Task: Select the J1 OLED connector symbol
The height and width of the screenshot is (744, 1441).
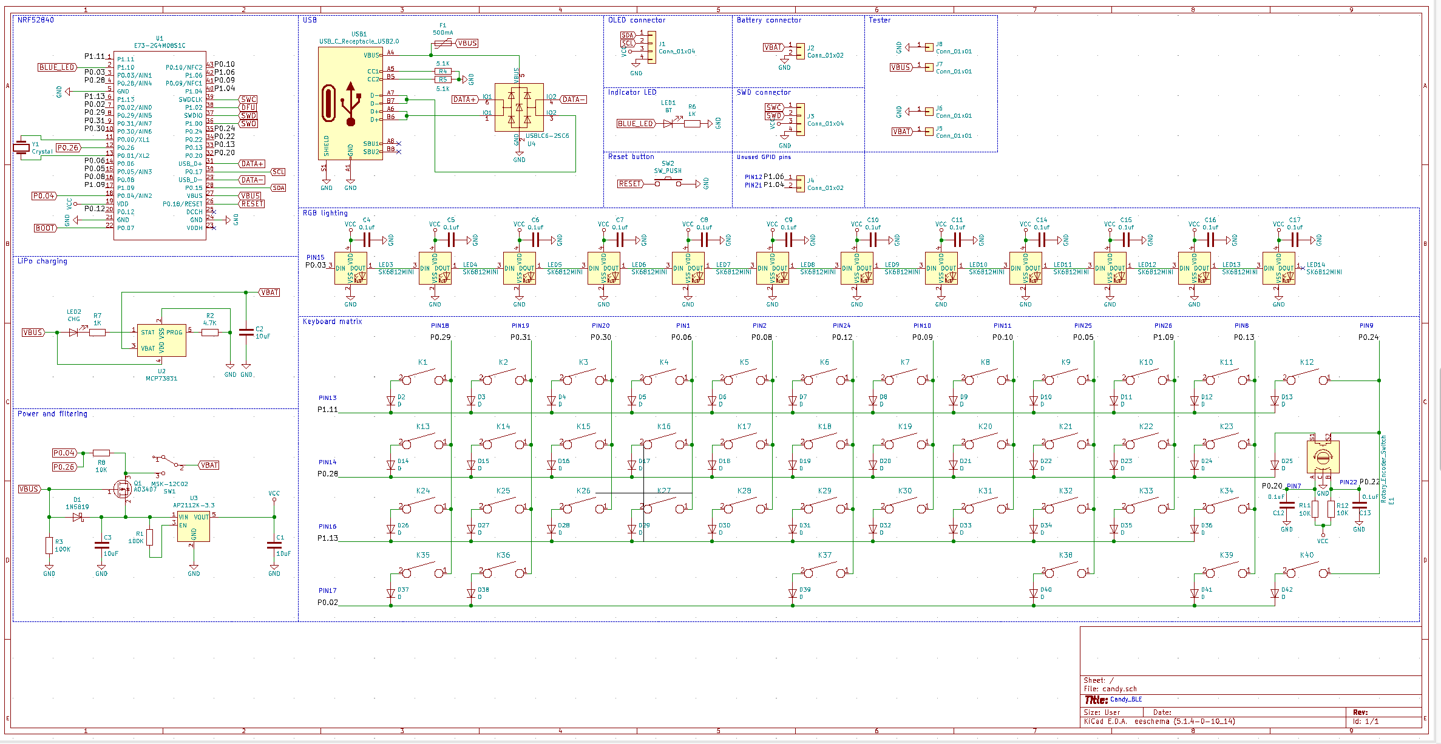Action: pyautogui.click(x=651, y=48)
